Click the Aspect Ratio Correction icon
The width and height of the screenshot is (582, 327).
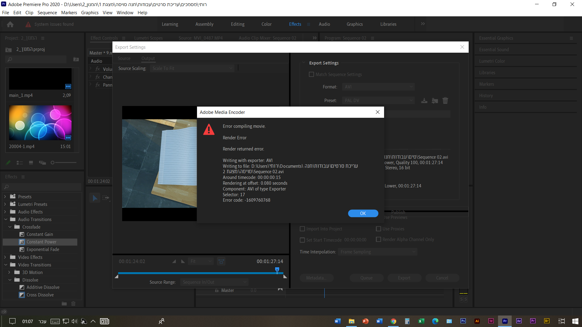[x=221, y=261]
